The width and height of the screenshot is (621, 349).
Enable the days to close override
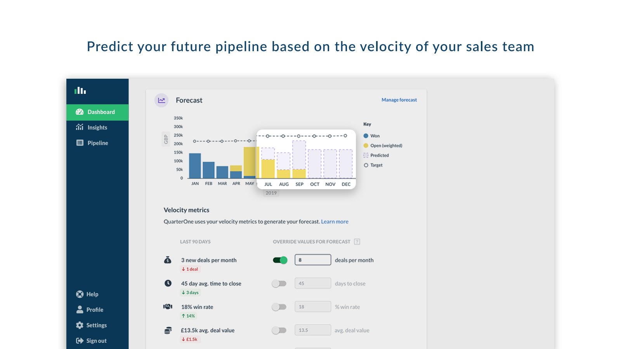pos(279,283)
